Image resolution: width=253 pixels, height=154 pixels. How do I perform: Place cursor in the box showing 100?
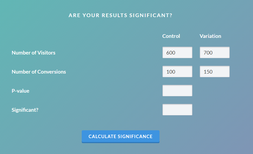177,72
